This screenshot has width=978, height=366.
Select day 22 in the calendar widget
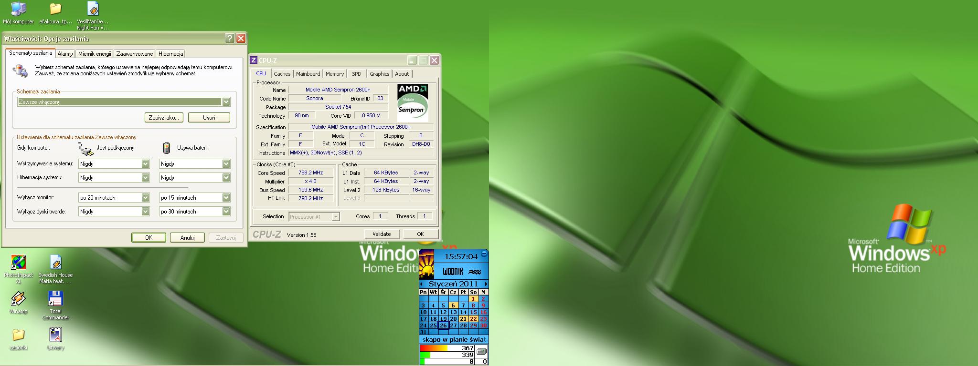[x=473, y=319]
